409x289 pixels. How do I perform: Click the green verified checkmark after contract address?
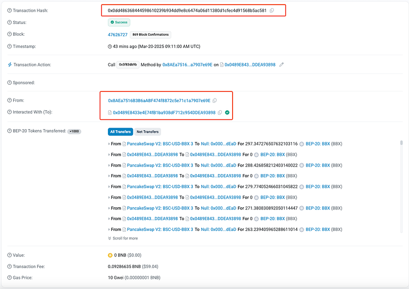pyautogui.click(x=227, y=112)
